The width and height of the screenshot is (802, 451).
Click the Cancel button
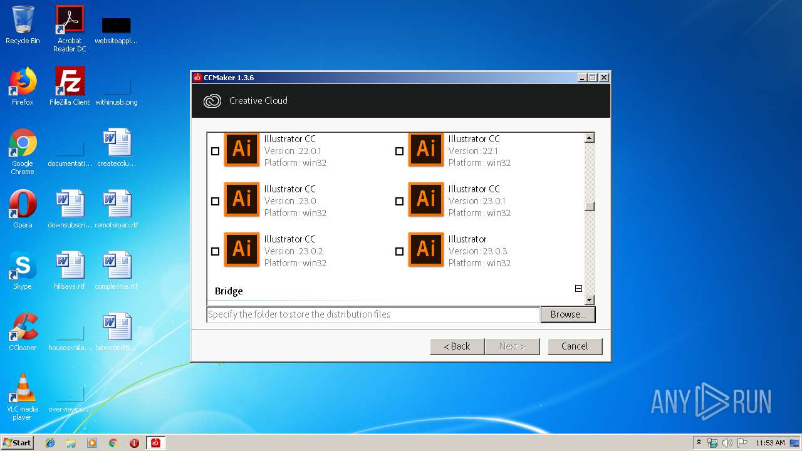[x=575, y=346]
